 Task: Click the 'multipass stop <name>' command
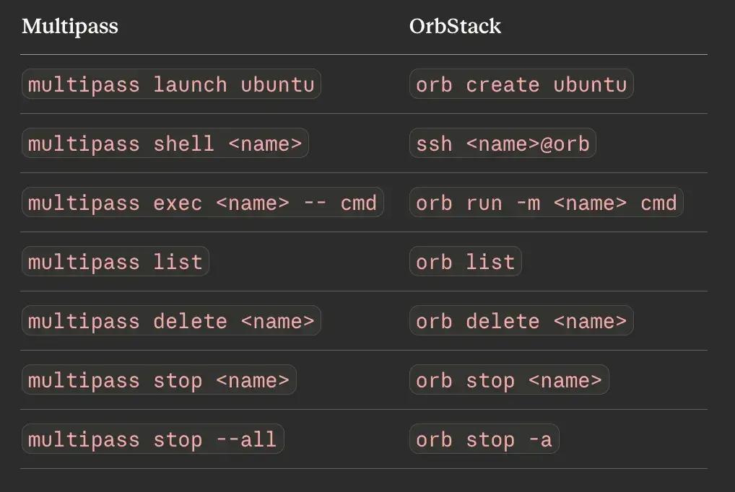(x=159, y=379)
